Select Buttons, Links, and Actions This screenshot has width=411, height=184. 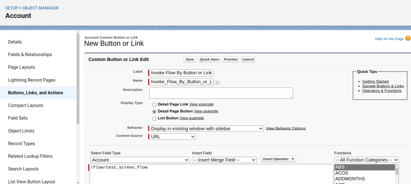click(36, 93)
